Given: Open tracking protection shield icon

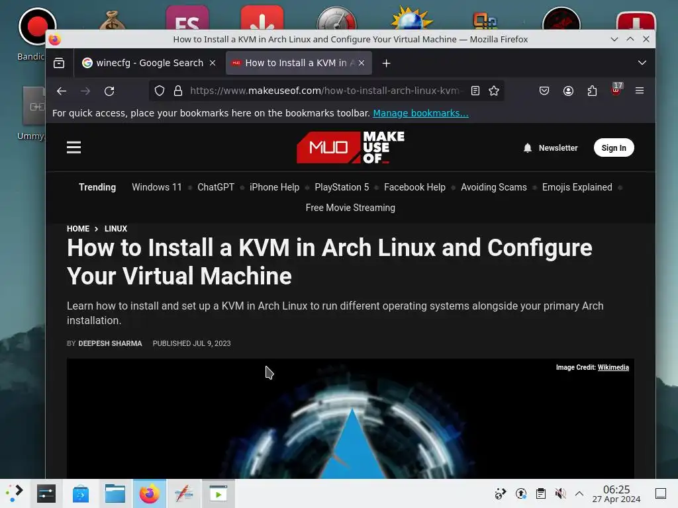Looking at the screenshot, I should coord(160,91).
